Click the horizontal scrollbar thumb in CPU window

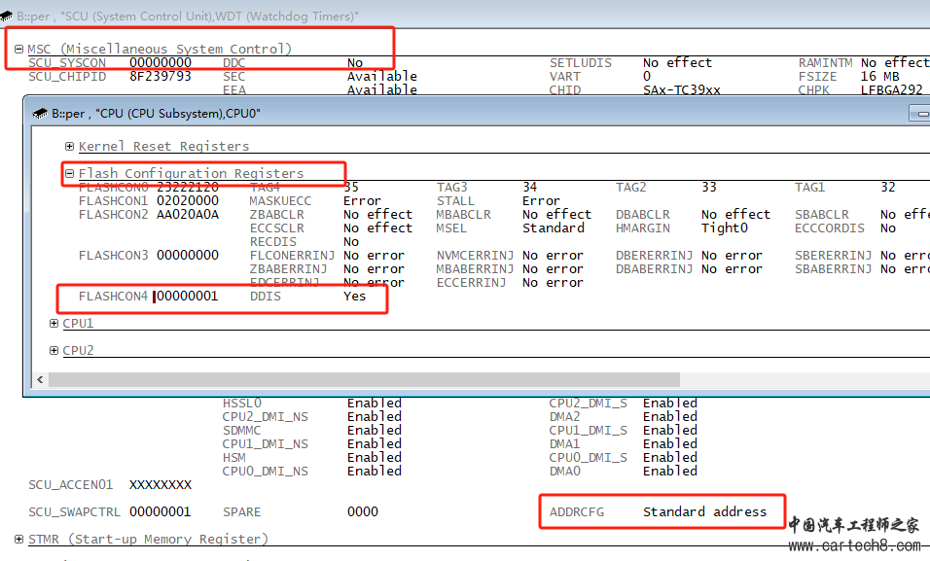coord(364,379)
